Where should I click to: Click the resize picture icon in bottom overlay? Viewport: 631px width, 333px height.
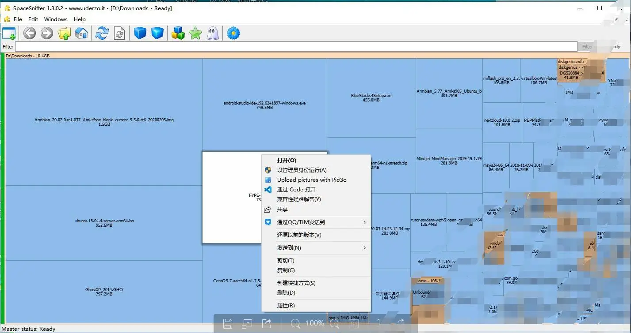(x=247, y=324)
